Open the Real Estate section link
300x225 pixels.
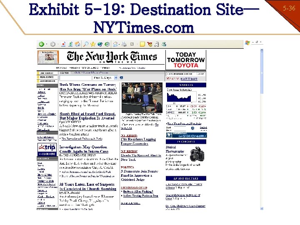click(x=47, y=77)
